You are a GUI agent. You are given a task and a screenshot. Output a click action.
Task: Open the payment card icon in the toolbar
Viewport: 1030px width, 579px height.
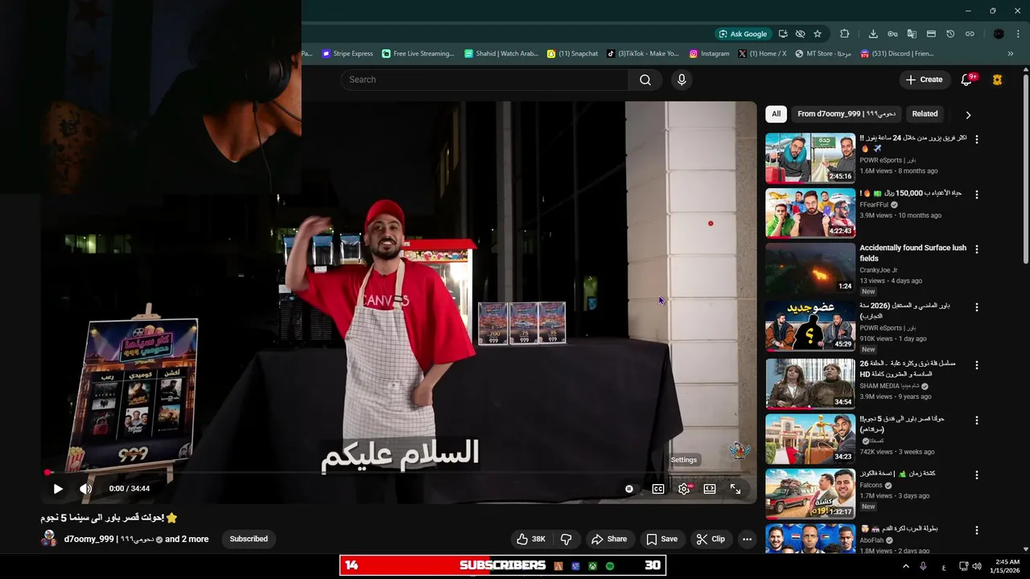click(931, 34)
